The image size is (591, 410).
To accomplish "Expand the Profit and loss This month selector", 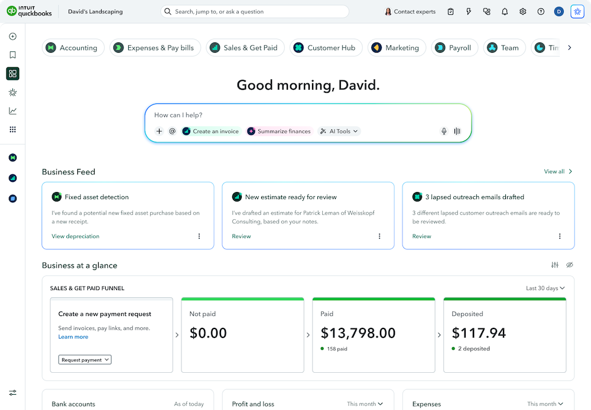I will click(x=365, y=404).
